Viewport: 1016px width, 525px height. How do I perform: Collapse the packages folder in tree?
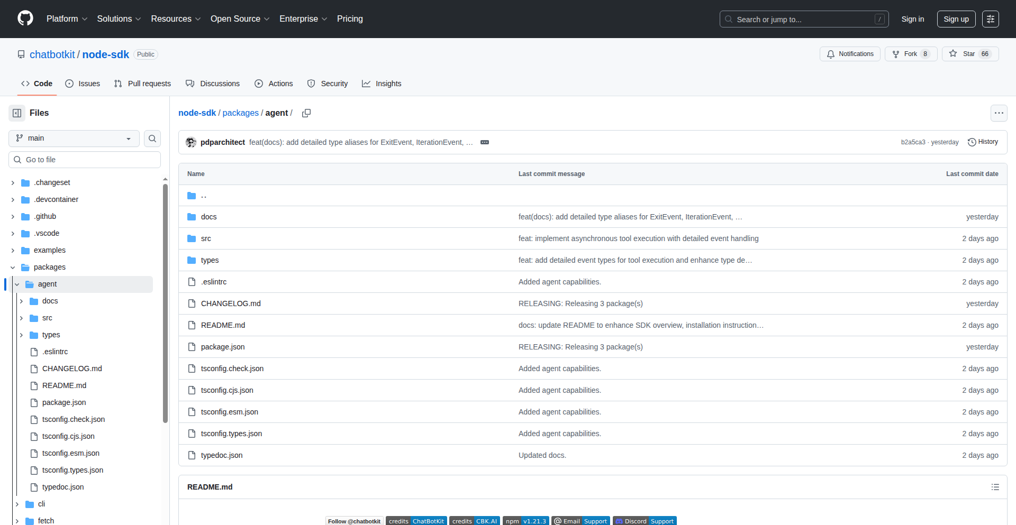(x=13, y=268)
